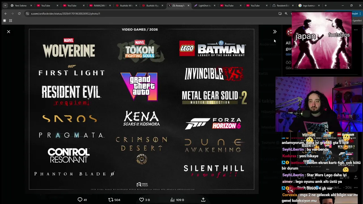Image resolution: width=363 pixels, height=204 pixels.
Task: Open a new tab with the plus button
Action: pos(326,5)
